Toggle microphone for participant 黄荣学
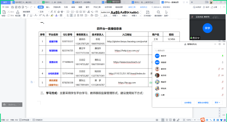The image size is (227, 122). pos(222,56)
